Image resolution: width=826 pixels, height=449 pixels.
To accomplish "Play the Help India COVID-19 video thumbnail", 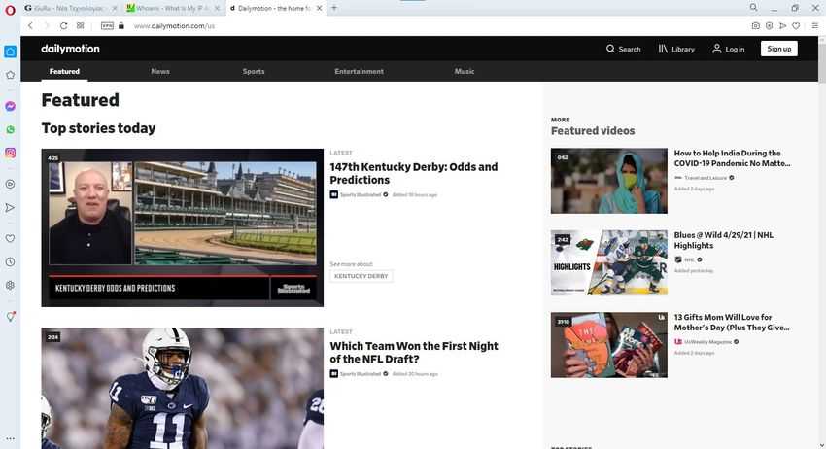I will click(x=609, y=181).
